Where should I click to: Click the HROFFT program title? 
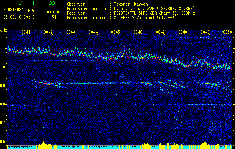[23, 3]
